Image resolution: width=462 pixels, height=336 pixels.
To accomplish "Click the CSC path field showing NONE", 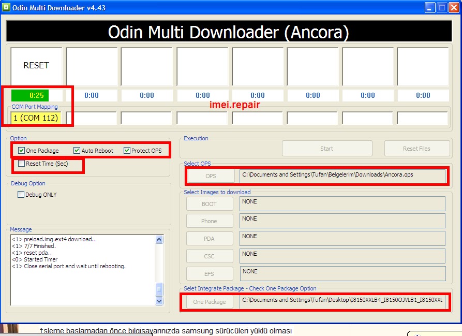I will tap(342, 256).
